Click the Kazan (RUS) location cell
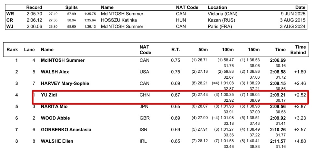Screen dimensions: 312x154 221,20
